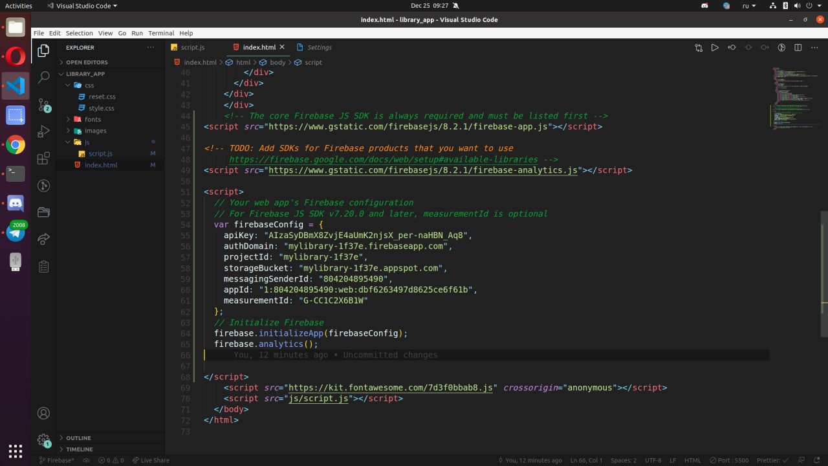The image size is (828, 466).
Task: Click Port : 5500 Live Server status
Action: click(x=728, y=460)
